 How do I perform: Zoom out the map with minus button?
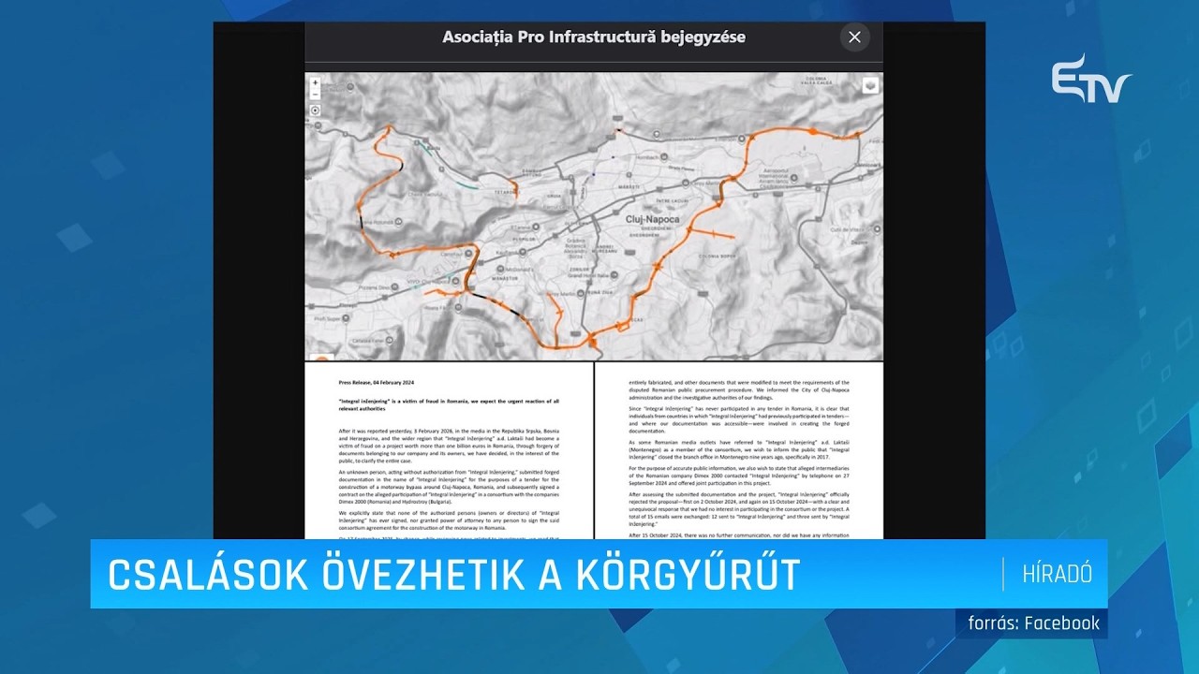315,95
